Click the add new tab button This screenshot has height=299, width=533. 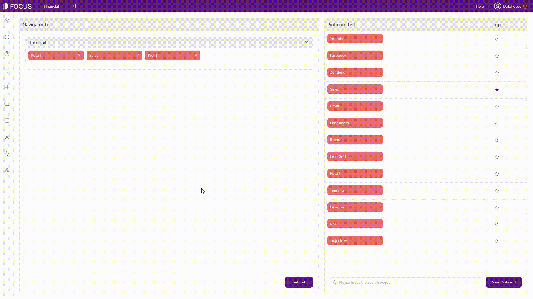pos(74,6)
